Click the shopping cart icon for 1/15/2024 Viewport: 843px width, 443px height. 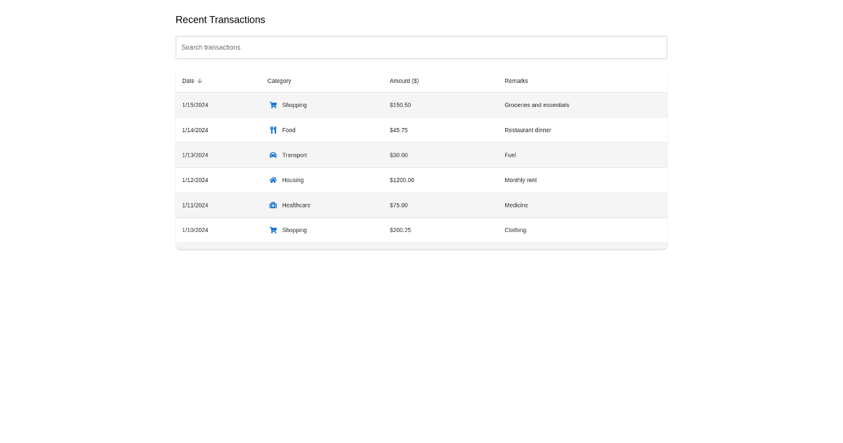[273, 105]
